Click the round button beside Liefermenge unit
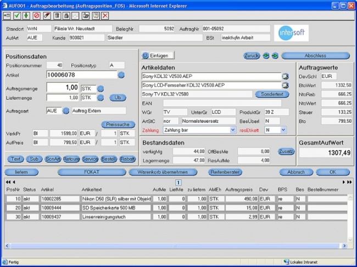The image size is (357, 267). click(x=101, y=98)
